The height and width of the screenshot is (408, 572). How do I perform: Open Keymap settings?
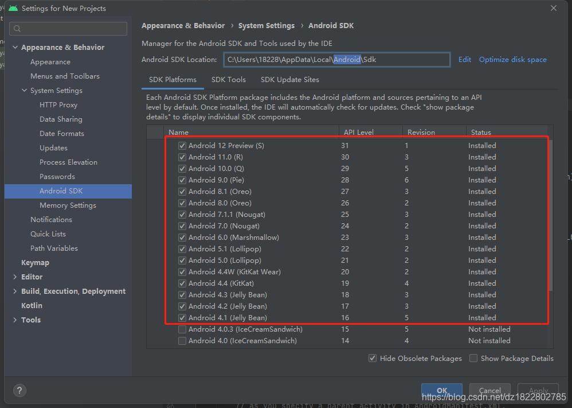coord(35,263)
